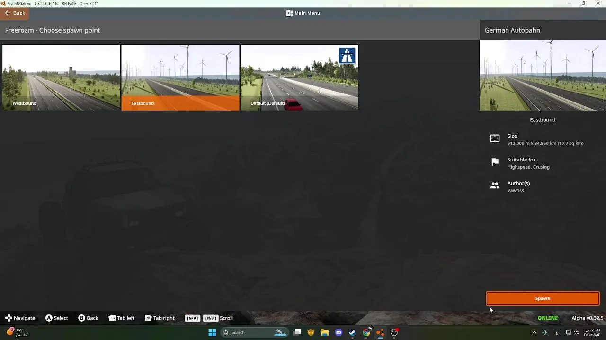Click the taskbar Search box
606x340 pixels.
click(x=254, y=332)
